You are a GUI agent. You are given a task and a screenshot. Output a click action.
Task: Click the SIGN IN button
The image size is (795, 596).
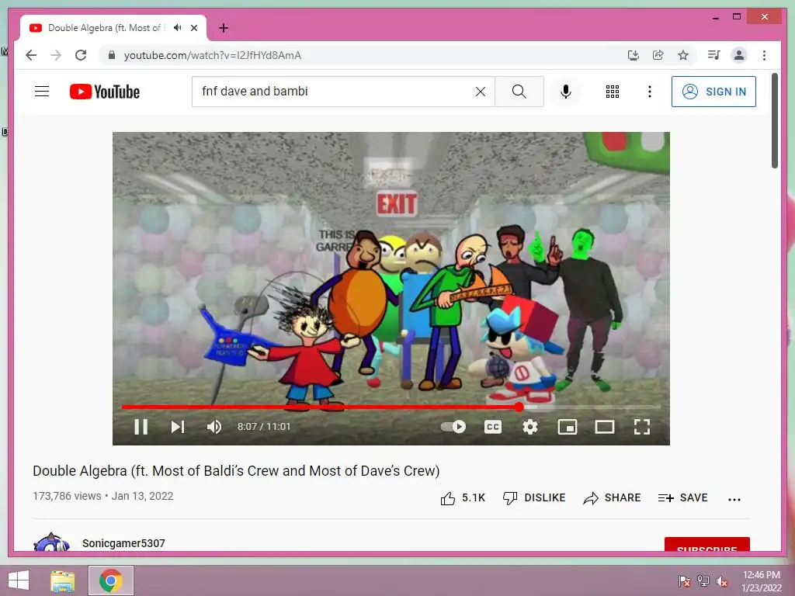point(713,92)
